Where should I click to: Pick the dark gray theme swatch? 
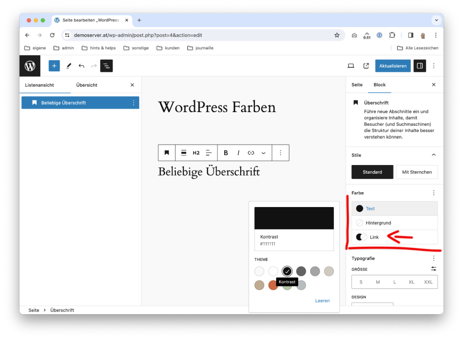click(x=301, y=271)
